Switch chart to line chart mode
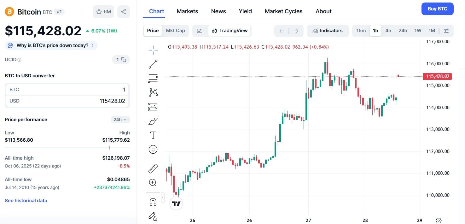Viewport: 465px width, 224px height. point(199,31)
